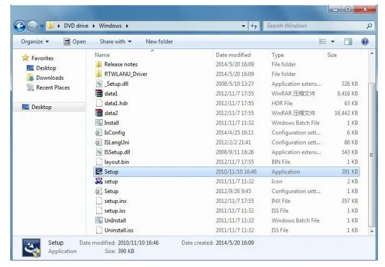The height and width of the screenshot is (267, 385).
Task: Click the setup.inx file name
Action: point(116,201)
